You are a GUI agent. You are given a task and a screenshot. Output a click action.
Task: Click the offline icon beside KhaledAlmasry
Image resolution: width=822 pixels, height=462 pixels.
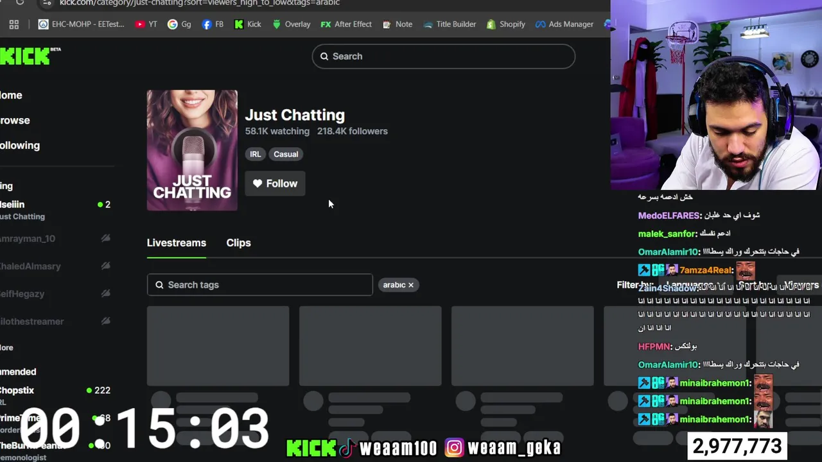pos(106,266)
